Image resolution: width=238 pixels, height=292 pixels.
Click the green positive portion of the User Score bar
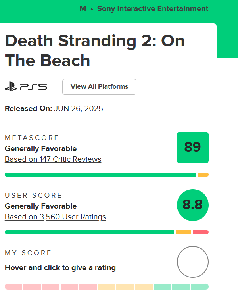point(89,232)
